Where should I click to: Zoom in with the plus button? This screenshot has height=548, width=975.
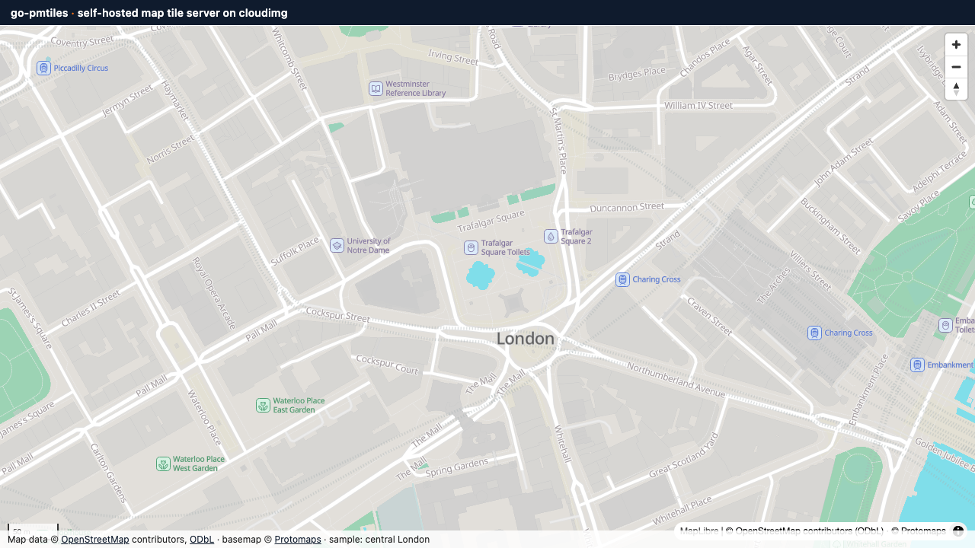(956, 45)
